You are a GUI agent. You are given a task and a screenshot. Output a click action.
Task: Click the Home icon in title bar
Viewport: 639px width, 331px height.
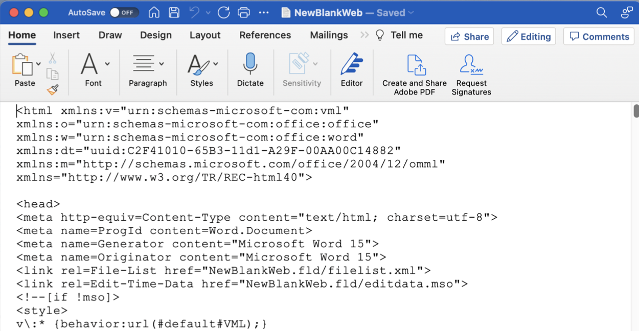pos(154,13)
